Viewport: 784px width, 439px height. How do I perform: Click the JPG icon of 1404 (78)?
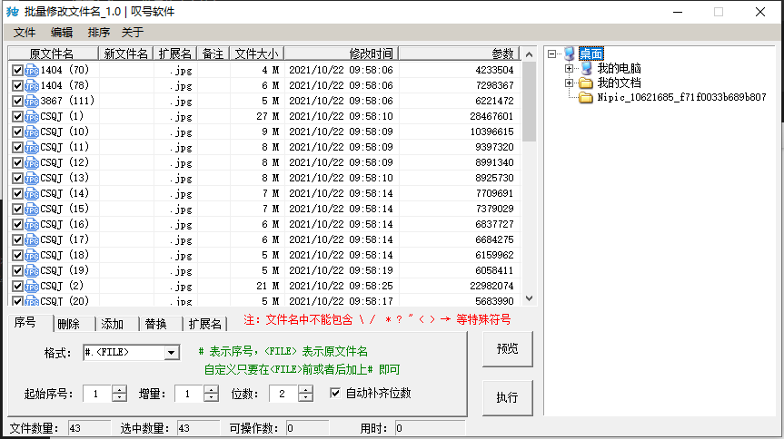click(x=32, y=86)
